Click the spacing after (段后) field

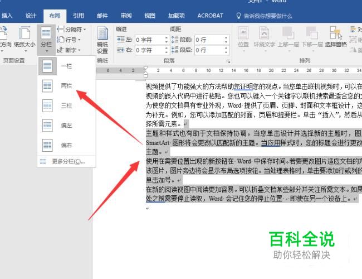[209, 50]
